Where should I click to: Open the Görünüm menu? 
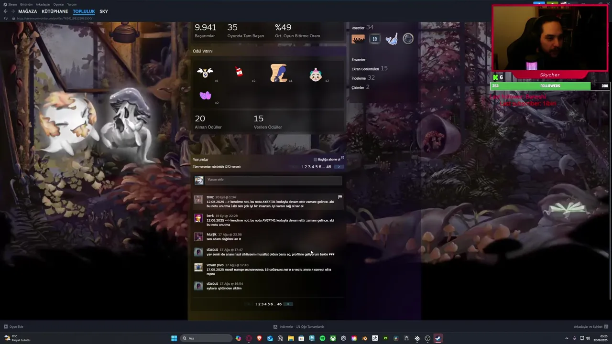coord(26,4)
